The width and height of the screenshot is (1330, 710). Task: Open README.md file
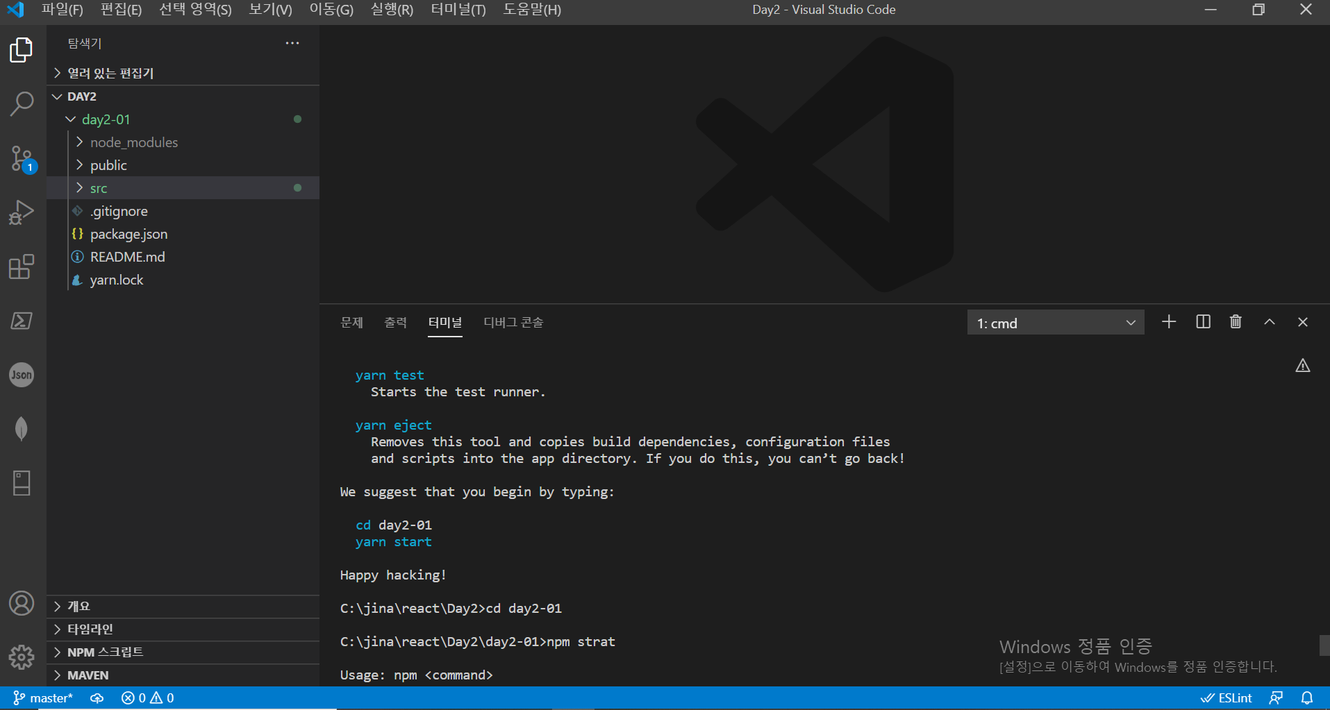tap(183, 257)
